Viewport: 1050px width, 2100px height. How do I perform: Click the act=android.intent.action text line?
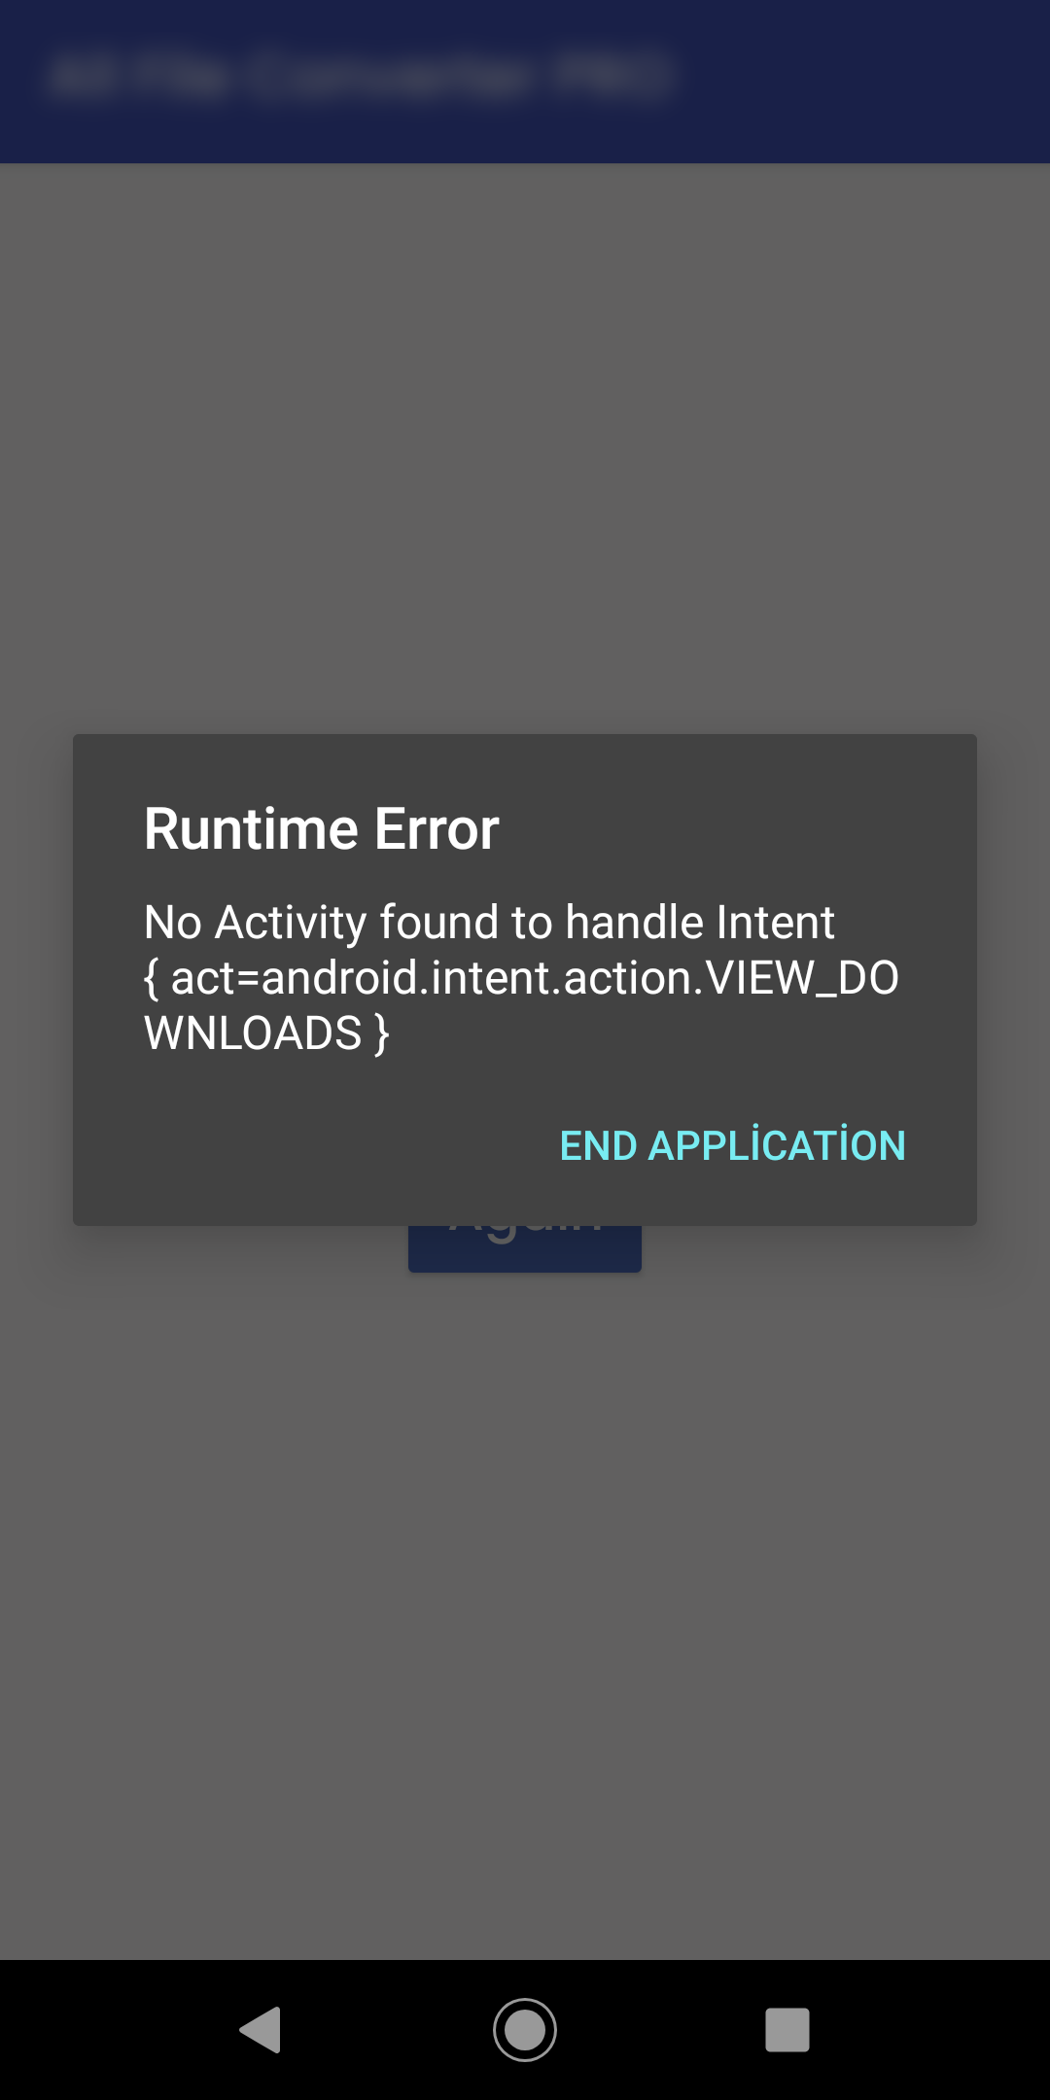pos(521,977)
